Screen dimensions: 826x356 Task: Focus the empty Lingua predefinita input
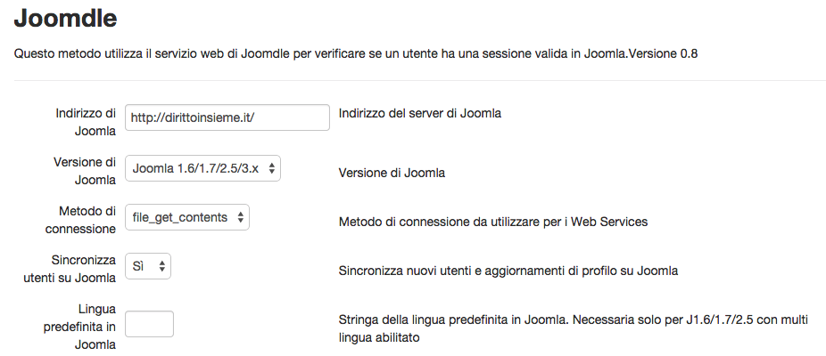[149, 324]
